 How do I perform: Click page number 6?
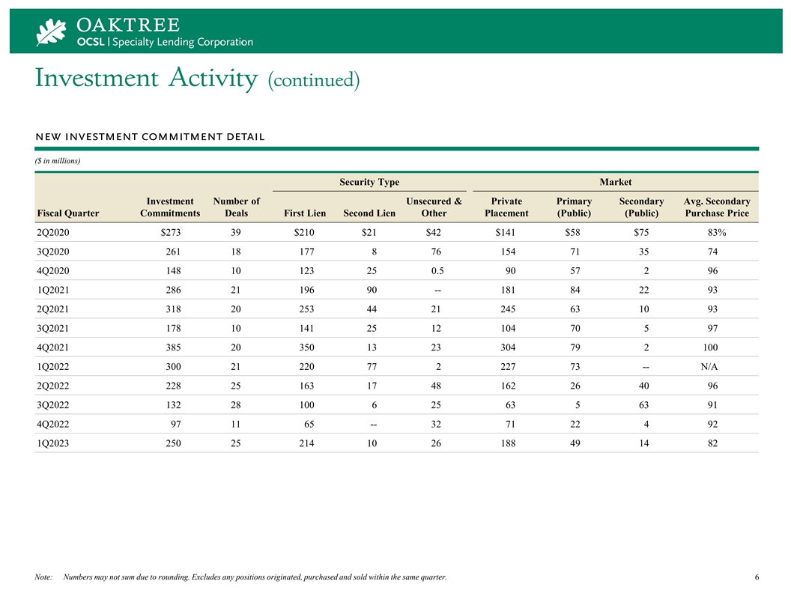point(757,577)
